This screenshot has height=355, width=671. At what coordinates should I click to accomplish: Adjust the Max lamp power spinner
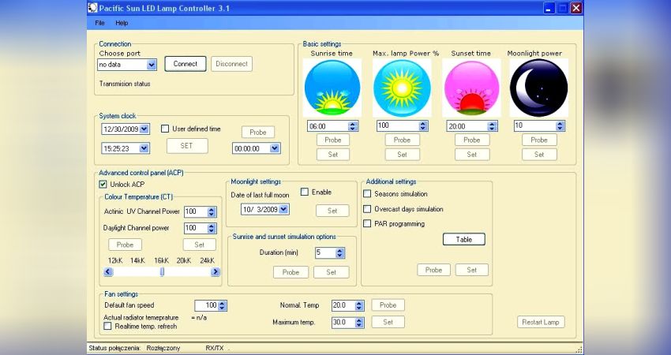423,125
